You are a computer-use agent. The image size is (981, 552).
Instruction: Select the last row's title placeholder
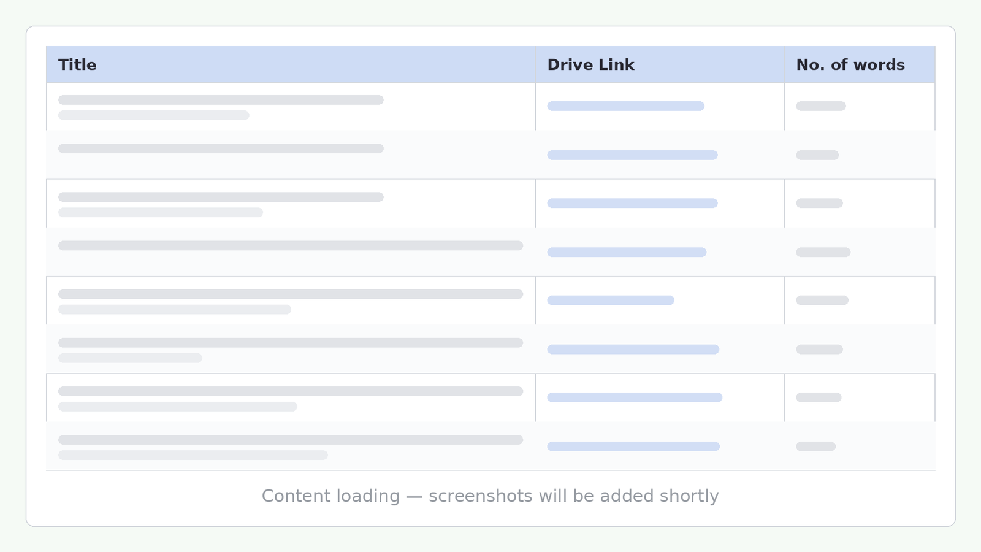click(291, 447)
